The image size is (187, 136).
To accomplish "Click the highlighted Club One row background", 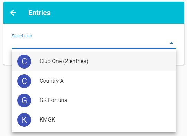I will pos(131,61).
